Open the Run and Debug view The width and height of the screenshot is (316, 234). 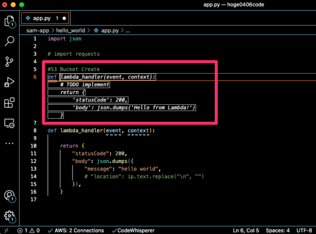click(9, 82)
